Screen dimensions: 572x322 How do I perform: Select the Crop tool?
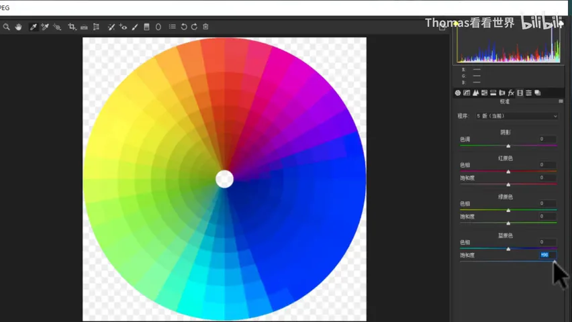pos(72,27)
